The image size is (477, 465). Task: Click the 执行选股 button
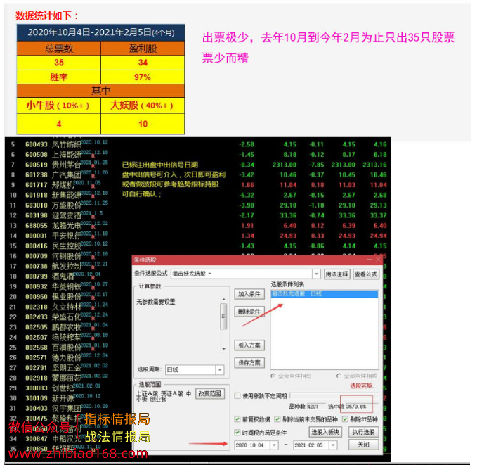point(363,432)
